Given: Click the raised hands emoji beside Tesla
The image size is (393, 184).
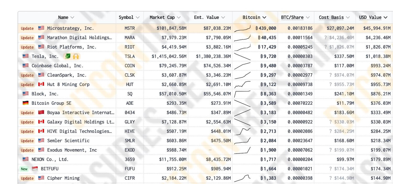Looking at the screenshot, I should click(76, 56).
